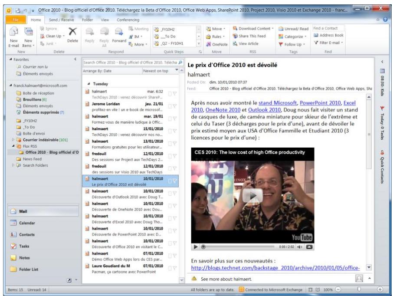Open the PowerPoint 2010 link

click(320, 102)
